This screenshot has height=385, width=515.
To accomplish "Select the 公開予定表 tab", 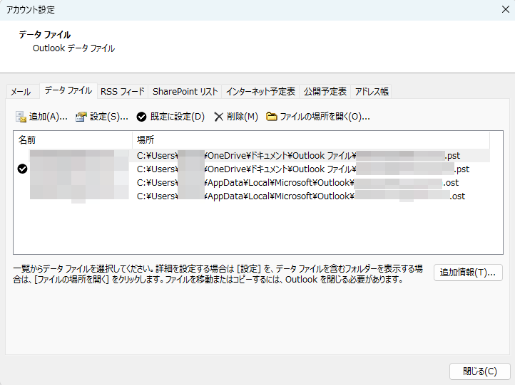I will 325,92.
